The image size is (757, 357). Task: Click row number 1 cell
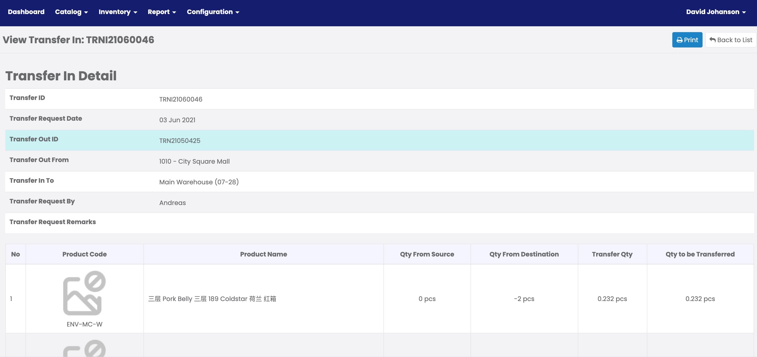pyautogui.click(x=16, y=299)
